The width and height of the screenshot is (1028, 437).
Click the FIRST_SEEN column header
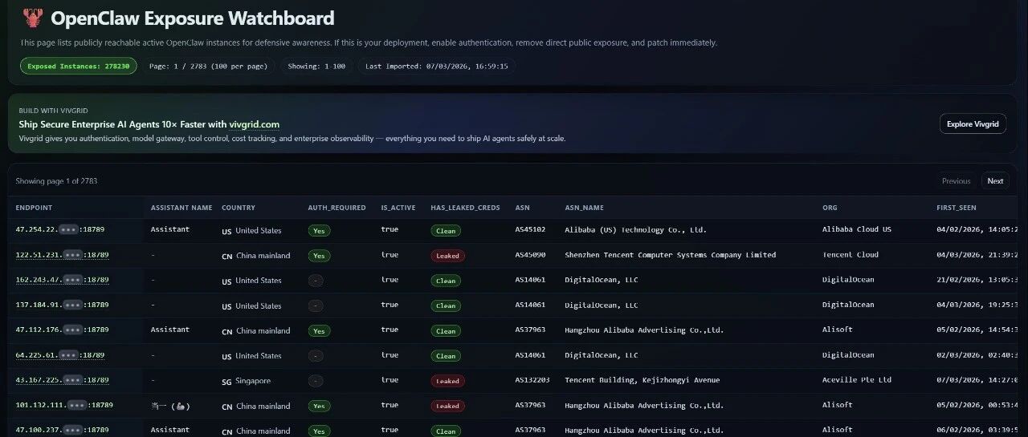point(957,208)
